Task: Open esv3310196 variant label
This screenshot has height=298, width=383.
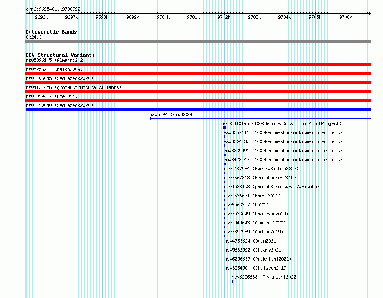Action: click(x=282, y=123)
